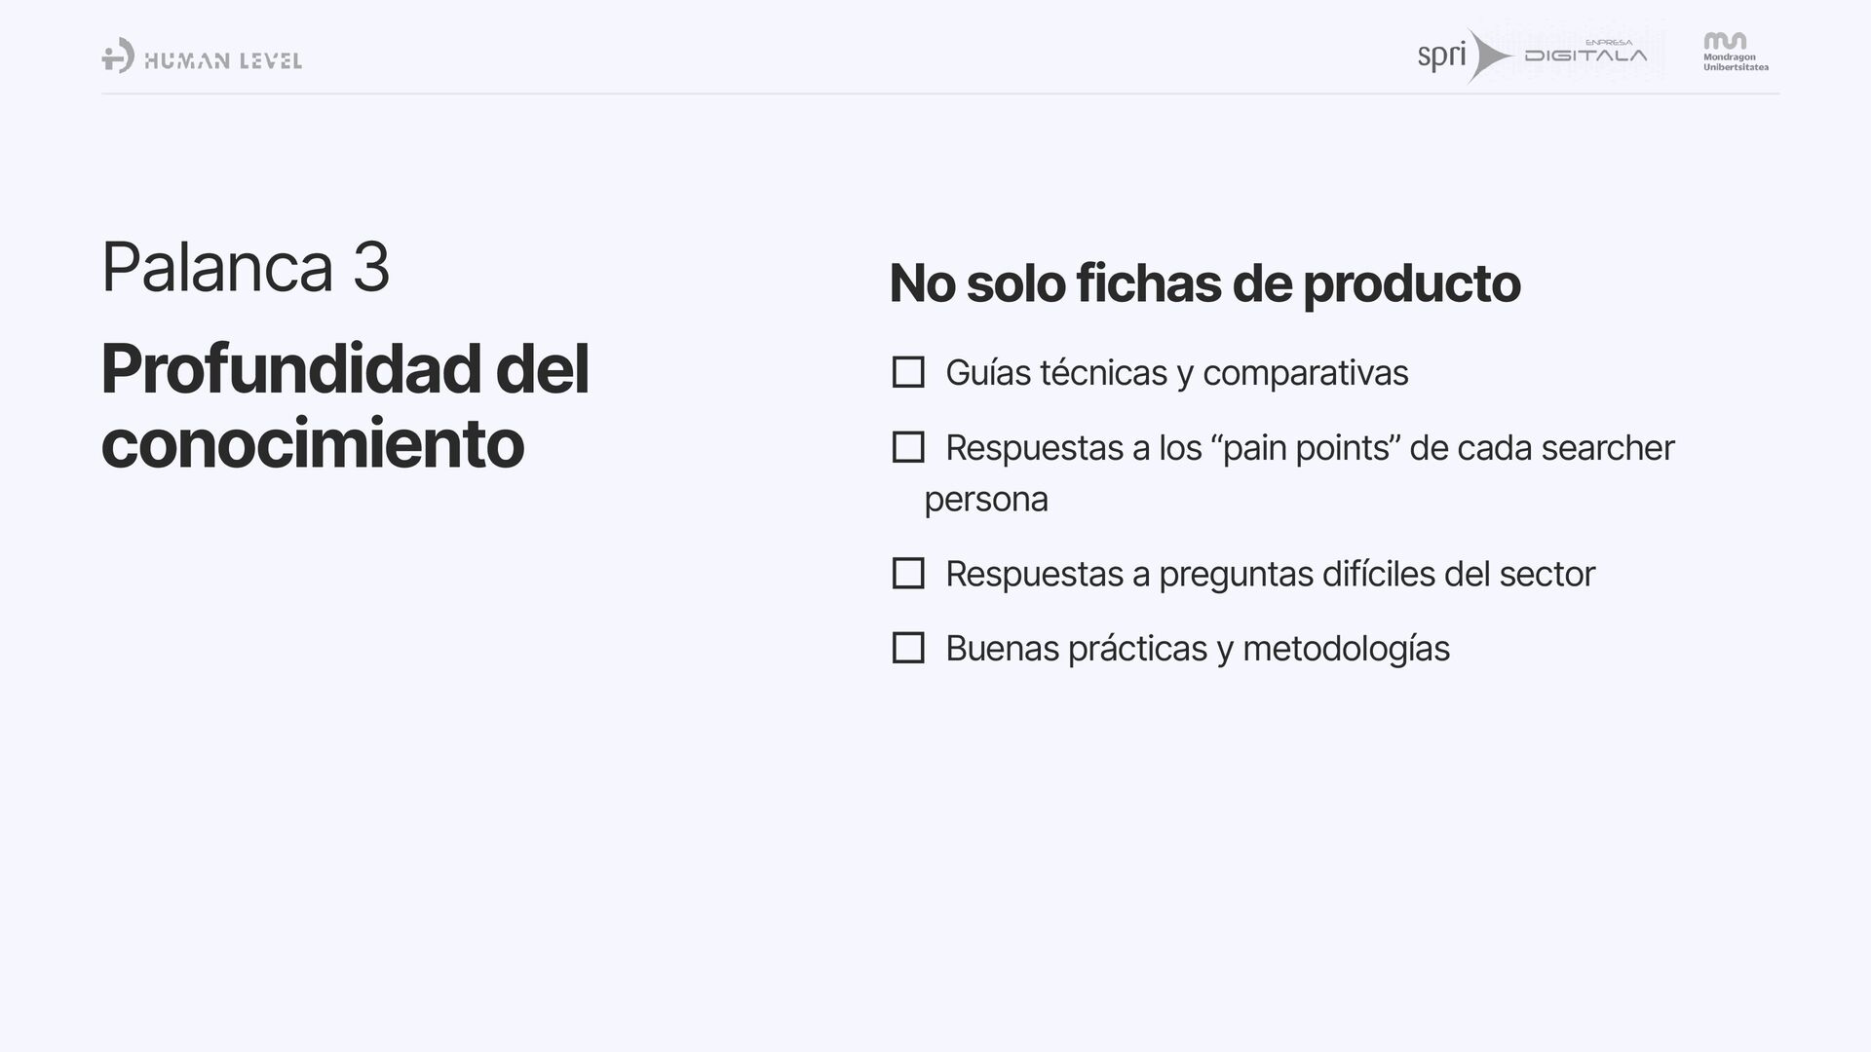Click the Human Level logo symbol
The width and height of the screenshot is (1871, 1052).
coord(118,56)
